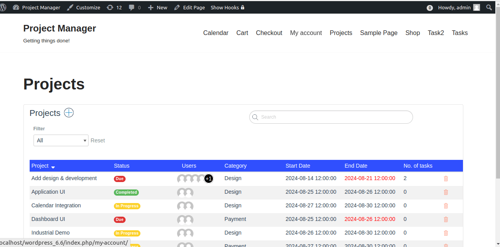
Task: Click In Progress badge for Calendar Integration
Action: pyautogui.click(x=127, y=206)
